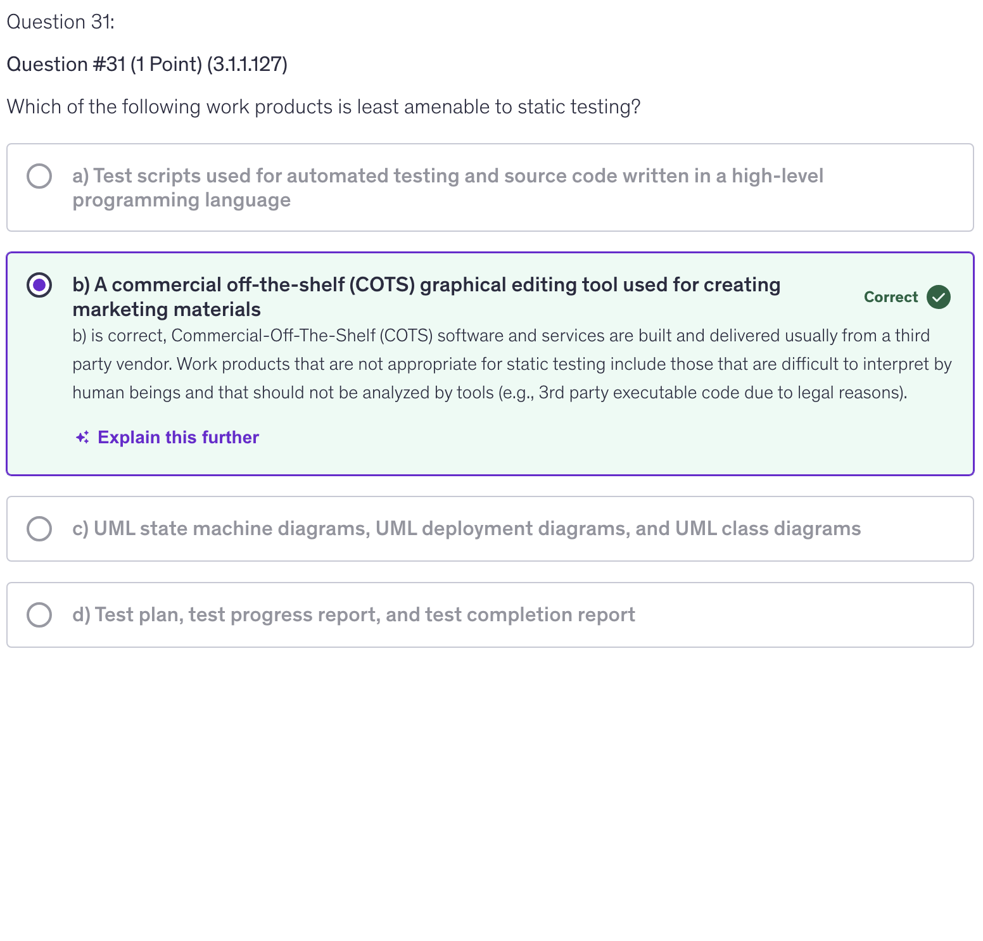Click the "Question 31:" heading

coord(60,22)
